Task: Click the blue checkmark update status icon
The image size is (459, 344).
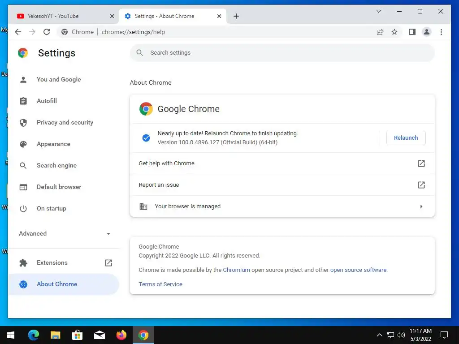Action: point(146,138)
